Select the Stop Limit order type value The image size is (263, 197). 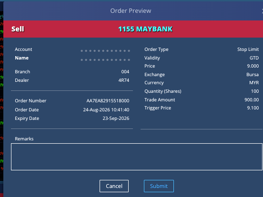pyautogui.click(x=248, y=49)
